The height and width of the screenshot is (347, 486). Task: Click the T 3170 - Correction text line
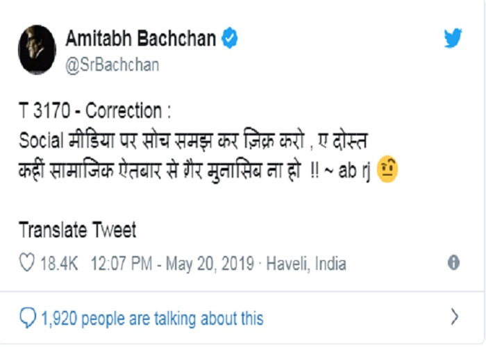[x=95, y=110]
